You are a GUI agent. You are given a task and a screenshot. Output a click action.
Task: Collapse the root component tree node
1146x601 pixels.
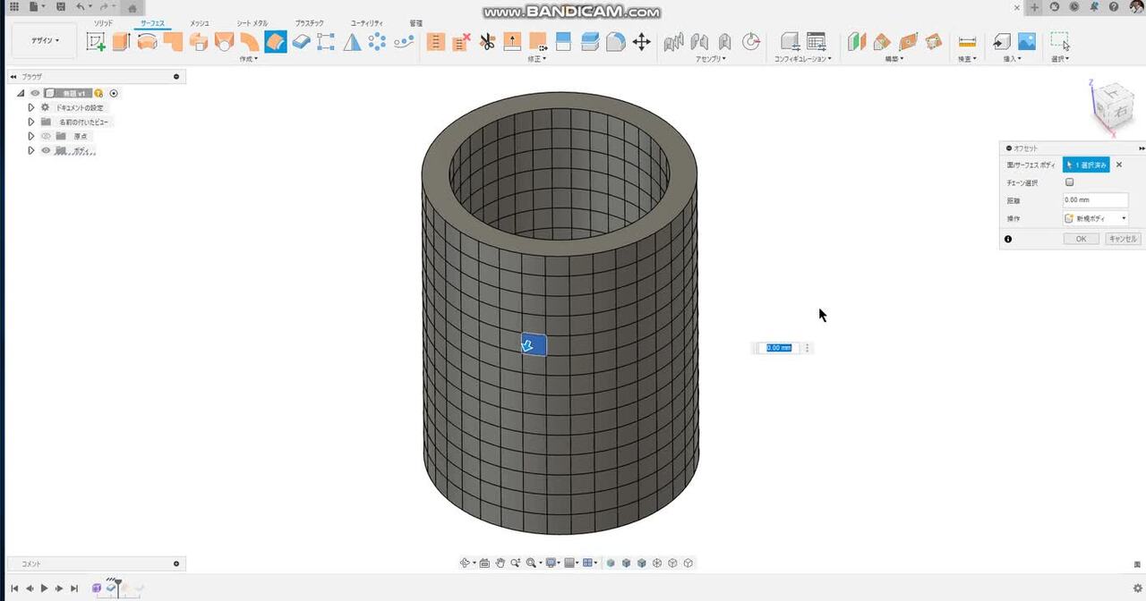(21, 93)
